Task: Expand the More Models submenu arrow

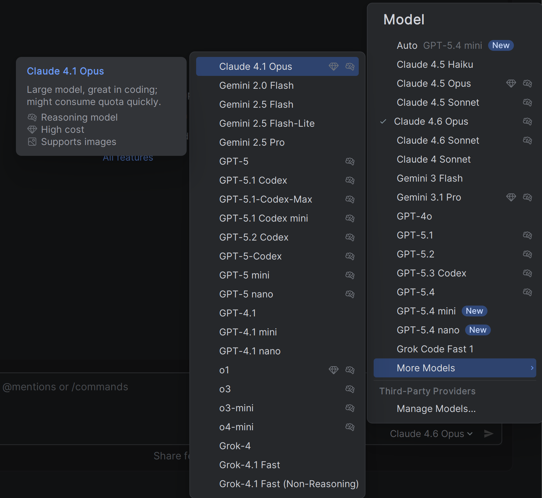Action: (x=532, y=368)
